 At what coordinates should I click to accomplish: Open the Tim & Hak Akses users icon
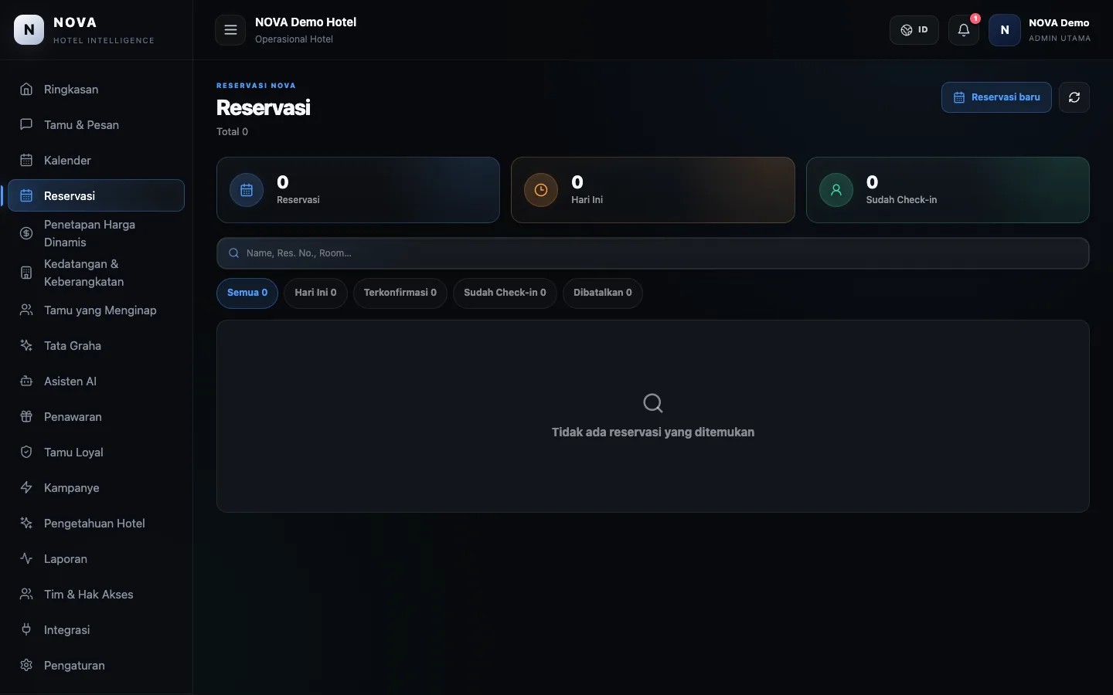pos(26,594)
